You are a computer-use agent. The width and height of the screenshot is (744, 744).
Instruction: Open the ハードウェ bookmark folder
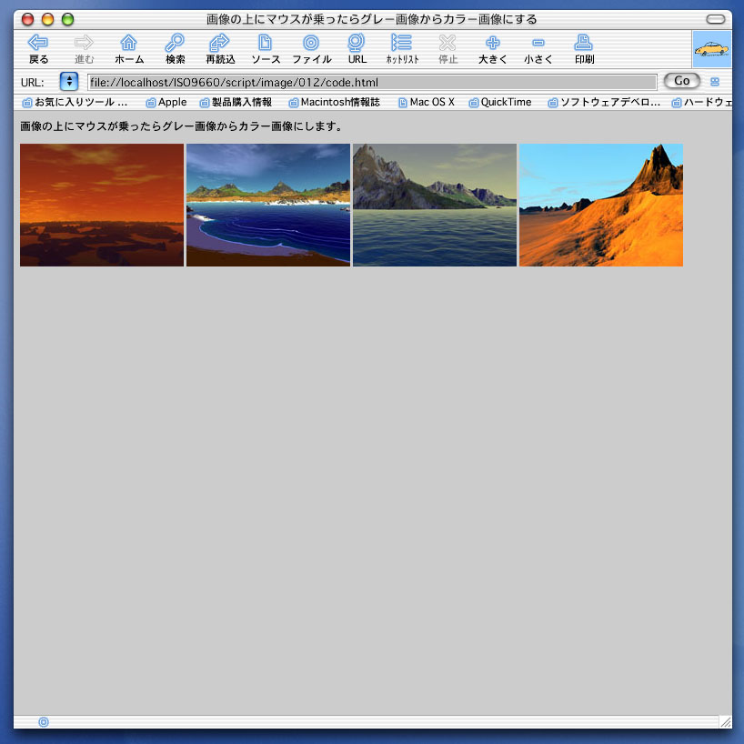[x=702, y=102]
